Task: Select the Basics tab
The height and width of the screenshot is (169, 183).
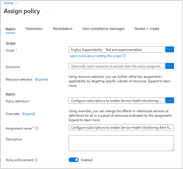Action: click(x=10, y=29)
